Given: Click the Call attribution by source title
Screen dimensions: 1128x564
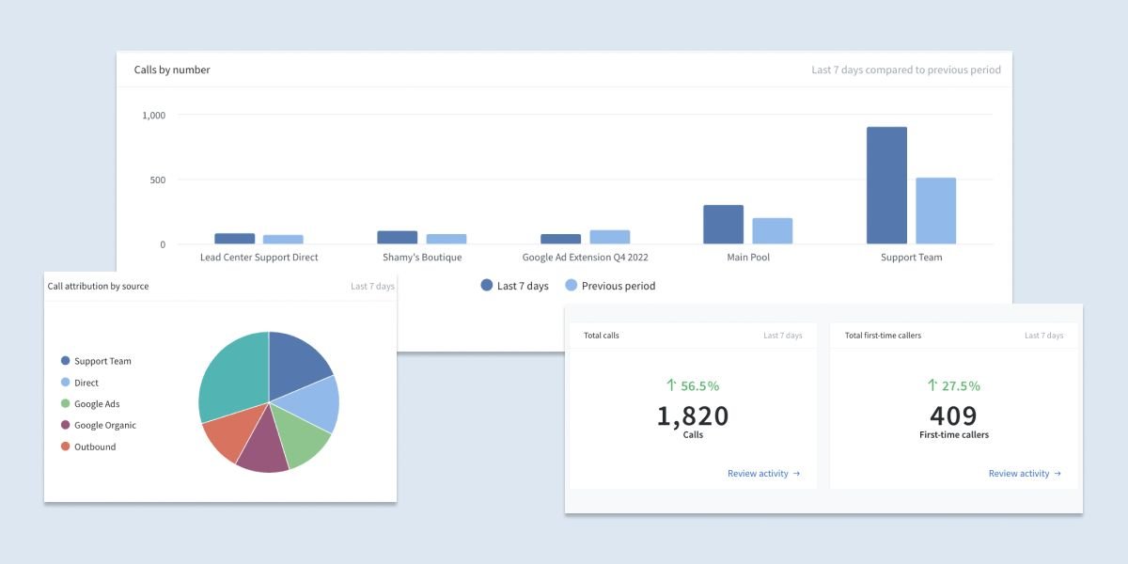Looking at the screenshot, I should coord(99,286).
